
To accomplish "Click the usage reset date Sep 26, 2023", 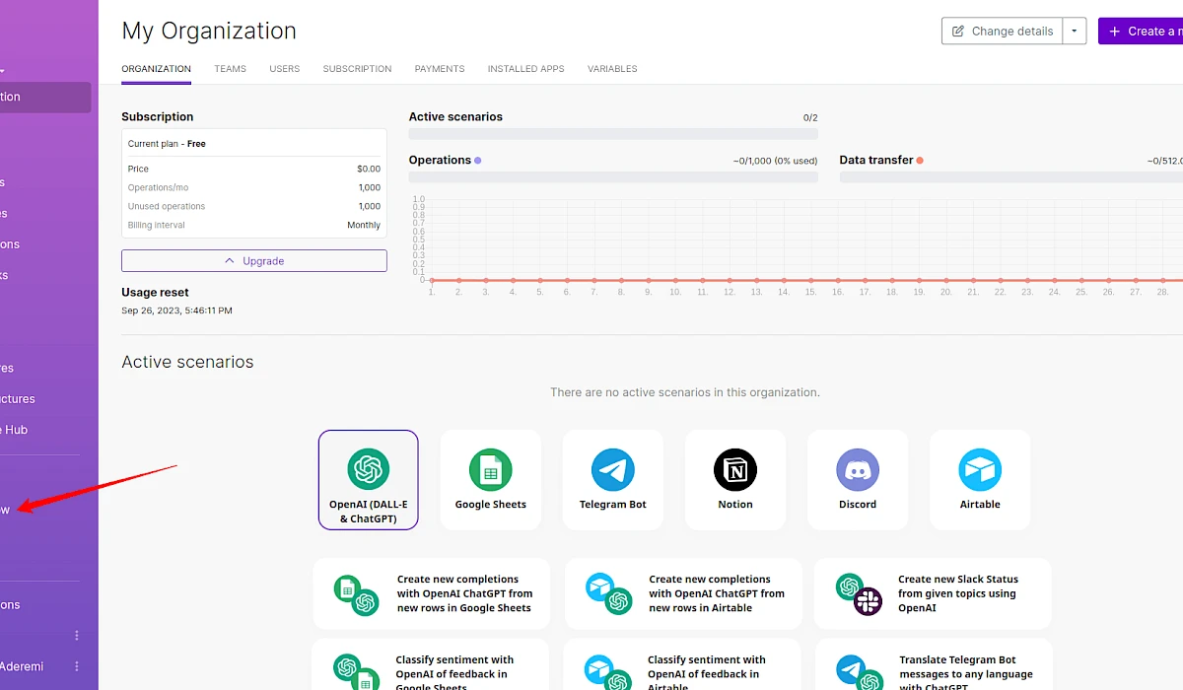I will click(x=176, y=310).
